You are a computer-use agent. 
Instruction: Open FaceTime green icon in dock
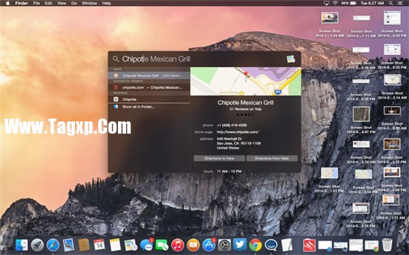[x=162, y=245]
